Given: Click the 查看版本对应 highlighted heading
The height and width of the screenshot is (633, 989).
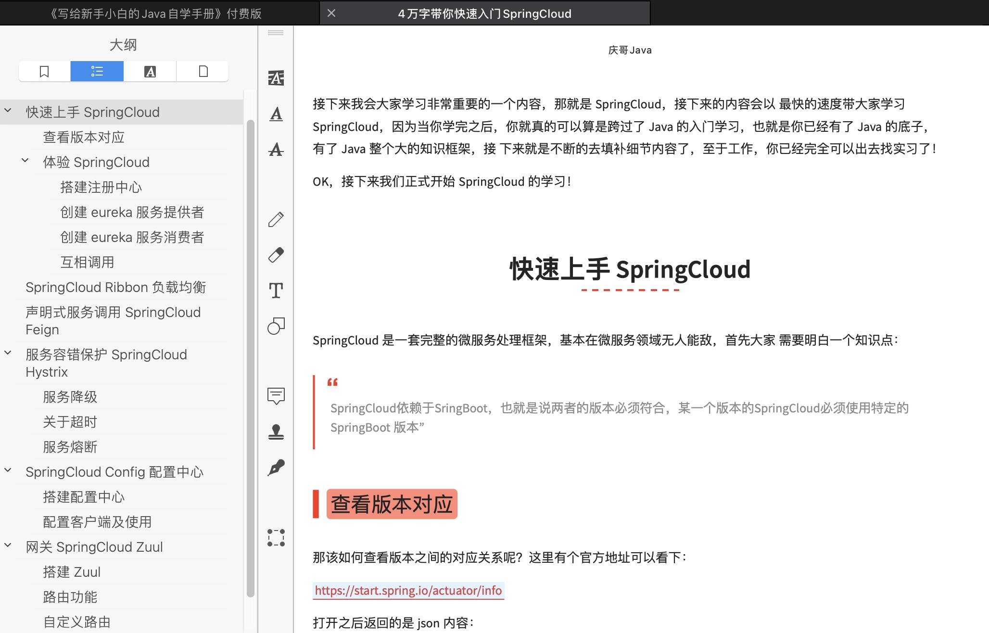Looking at the screenshot, I should click(392, 504).
